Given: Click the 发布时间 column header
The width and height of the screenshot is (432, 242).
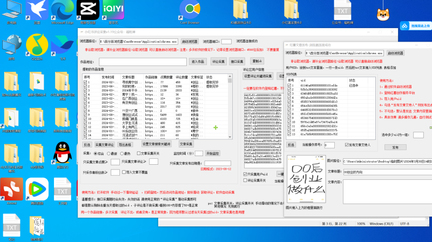Looking at the screenshot, I should (108, 77).
